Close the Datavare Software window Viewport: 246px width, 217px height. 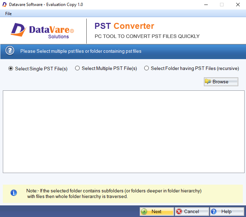click(x=238, y=5)
